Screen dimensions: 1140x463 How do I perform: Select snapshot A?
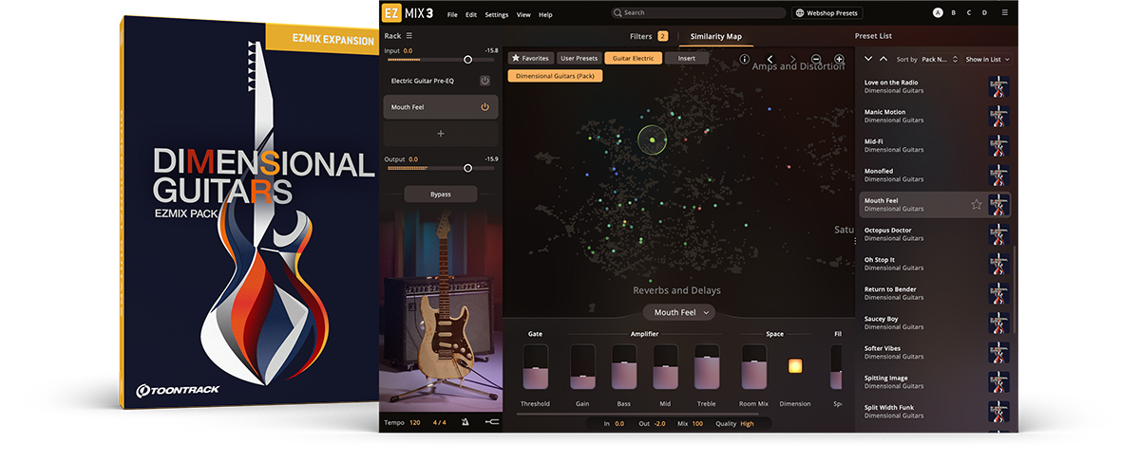click(939, 13)
